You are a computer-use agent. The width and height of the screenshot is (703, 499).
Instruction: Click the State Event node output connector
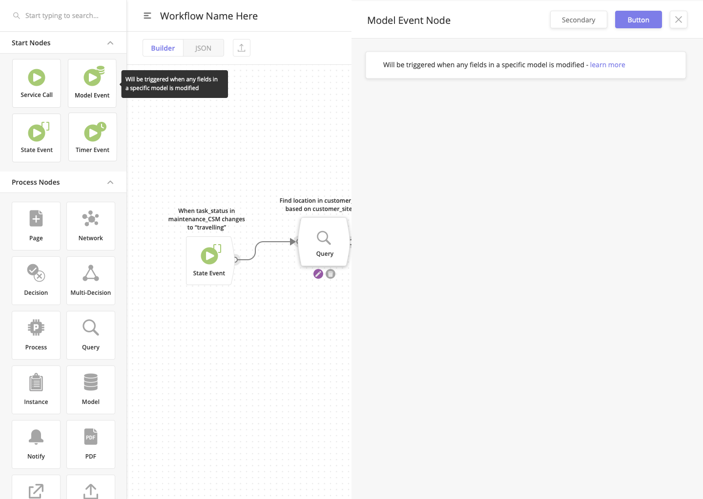pos(236,260)
